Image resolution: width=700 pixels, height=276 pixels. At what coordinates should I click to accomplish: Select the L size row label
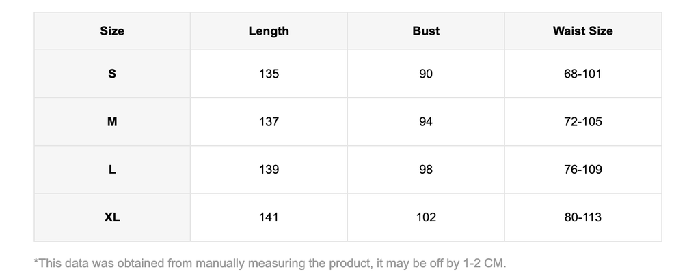point(112,170)
